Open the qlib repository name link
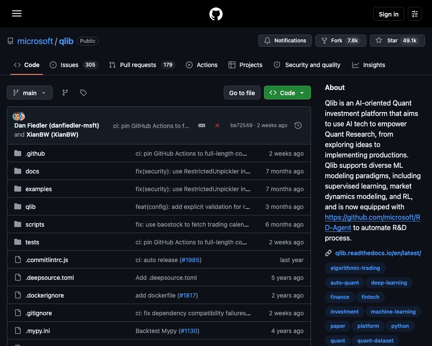432x346 pixels. pyautogui.click(x=66, y=41)
